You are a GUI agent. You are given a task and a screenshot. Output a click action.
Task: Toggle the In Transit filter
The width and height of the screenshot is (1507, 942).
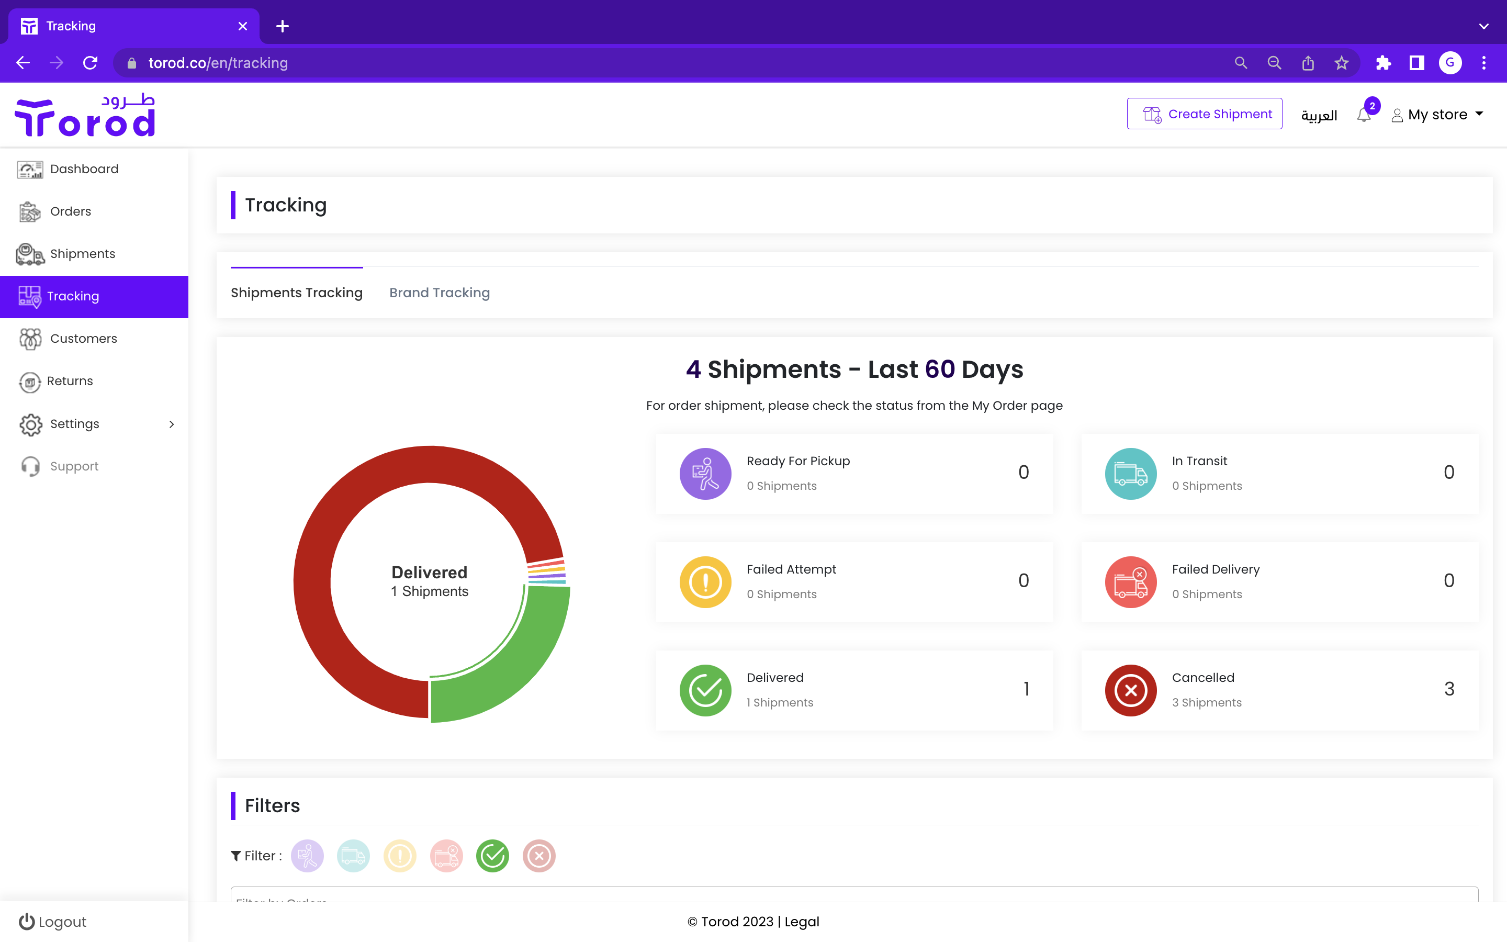click(x=353, y=856)
